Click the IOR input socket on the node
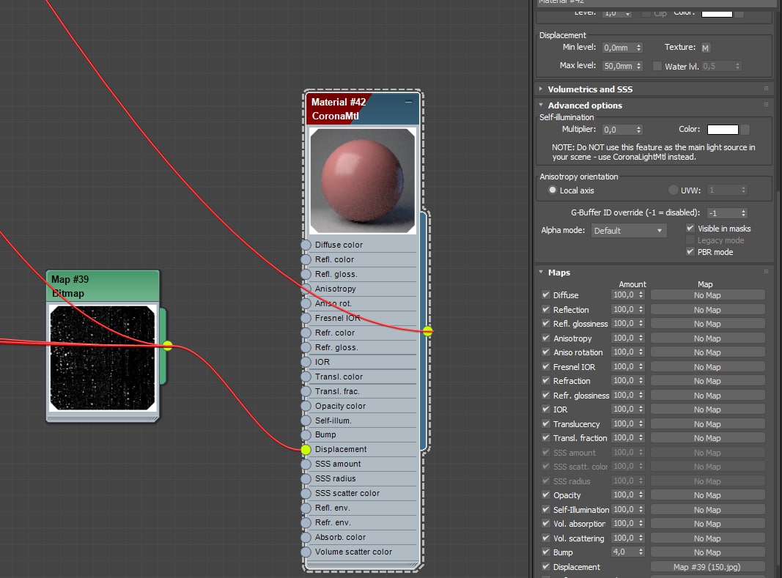The width and height of the screenshot is (782, 578). pyautogui.click(x=306, y=362)
